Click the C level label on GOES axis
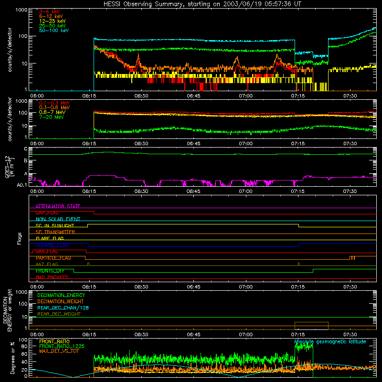Image resolution: width=382 pixels, height=382 pixels. point(26,149)
